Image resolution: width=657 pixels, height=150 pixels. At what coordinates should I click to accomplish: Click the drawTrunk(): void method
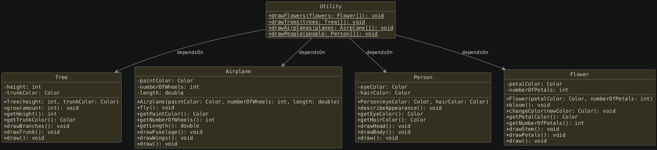tap(32, 132)
